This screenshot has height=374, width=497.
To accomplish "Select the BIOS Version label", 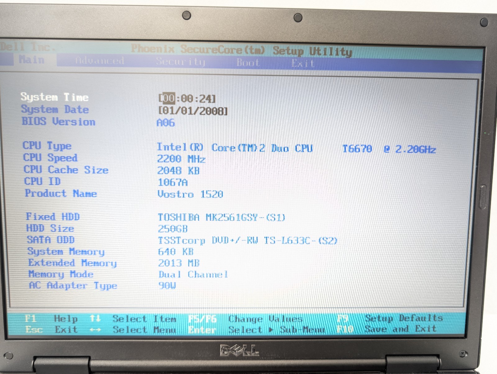I will (58, 121).
